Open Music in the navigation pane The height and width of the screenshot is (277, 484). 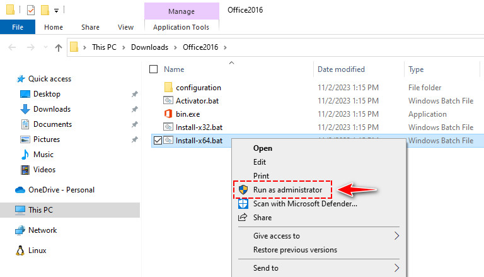click(x=43, y=155)
